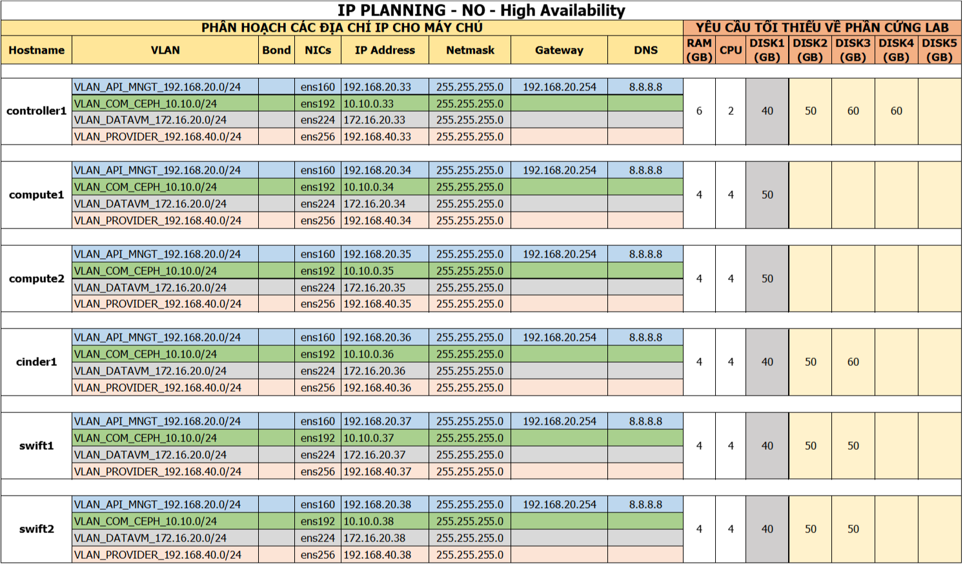Click the cinder1 hostname cell
The height and width of the screenshot is (564, 963).
[37, 362]
